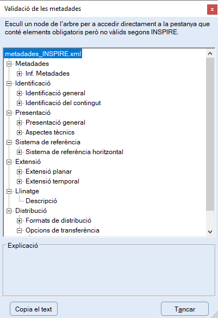Close the Validació de les metadades dialog

pyautogui.click(x=212, y=10)
